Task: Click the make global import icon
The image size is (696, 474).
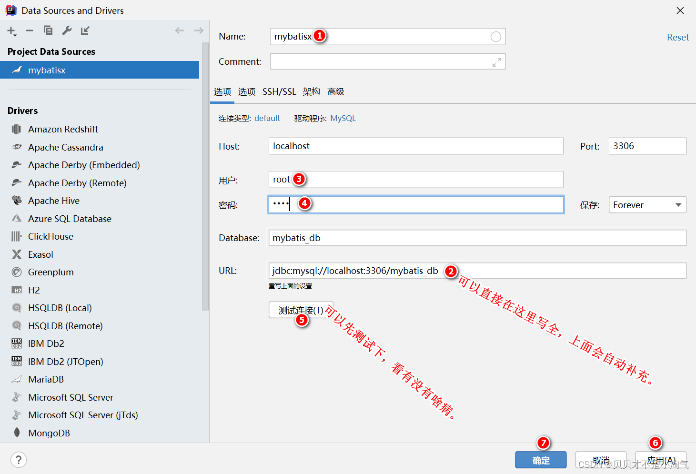Action: point(85,30)
